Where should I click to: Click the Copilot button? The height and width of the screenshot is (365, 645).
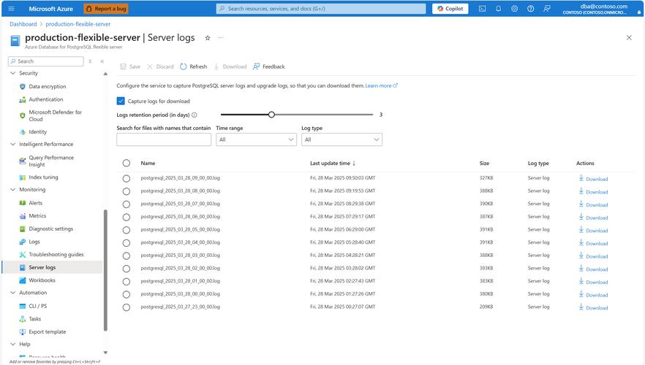pyautogui.click(x=450, y=9)
